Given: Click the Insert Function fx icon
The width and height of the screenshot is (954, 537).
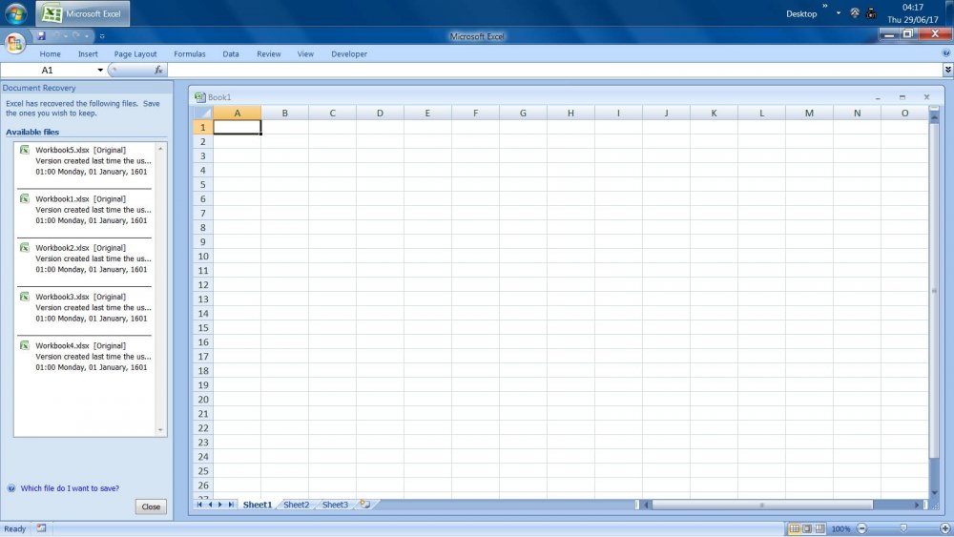Looking at the screenshot, I should point(158,70).
